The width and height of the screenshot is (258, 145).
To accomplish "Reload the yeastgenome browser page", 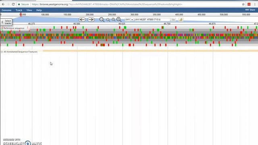I will click(x=13, y=4).
